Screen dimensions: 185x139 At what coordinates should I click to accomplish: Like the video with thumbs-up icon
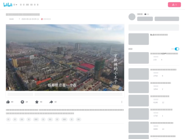coord(8,102)
